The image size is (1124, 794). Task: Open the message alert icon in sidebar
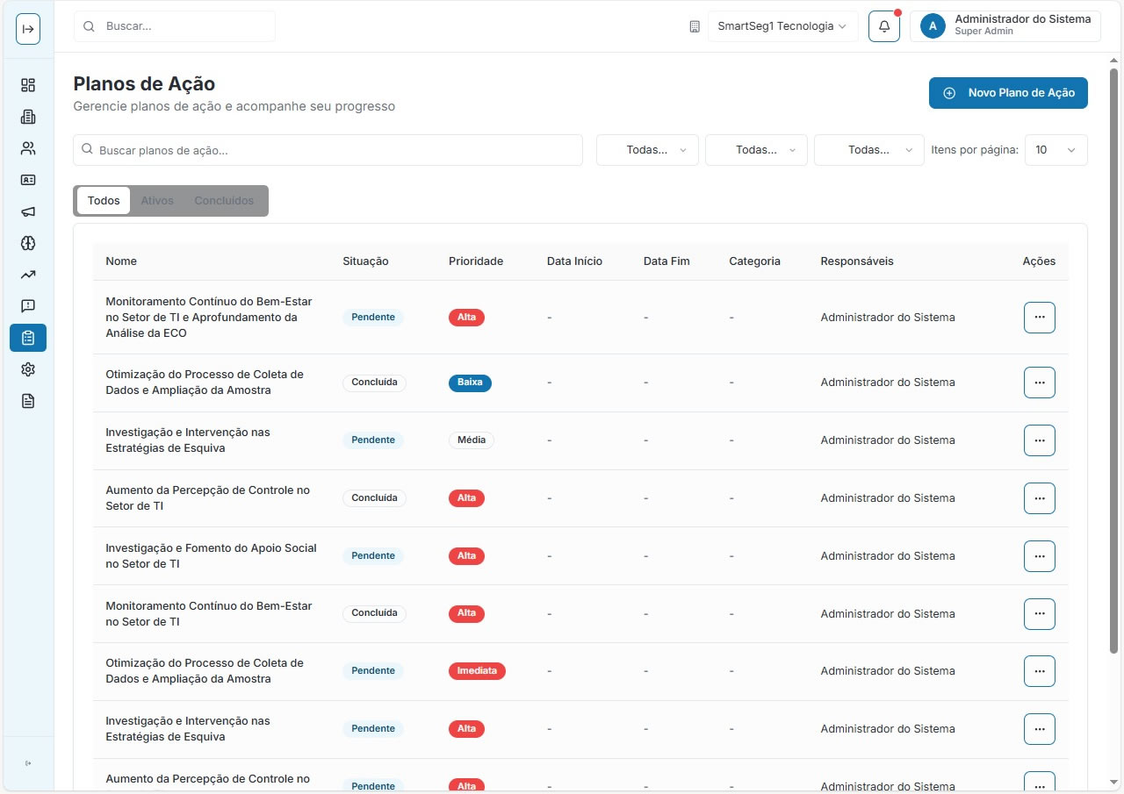(28, 306)
